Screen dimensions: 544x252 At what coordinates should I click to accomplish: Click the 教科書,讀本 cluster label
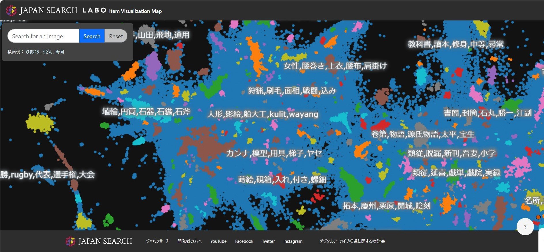pyautogui.click(x=455, y=44)
